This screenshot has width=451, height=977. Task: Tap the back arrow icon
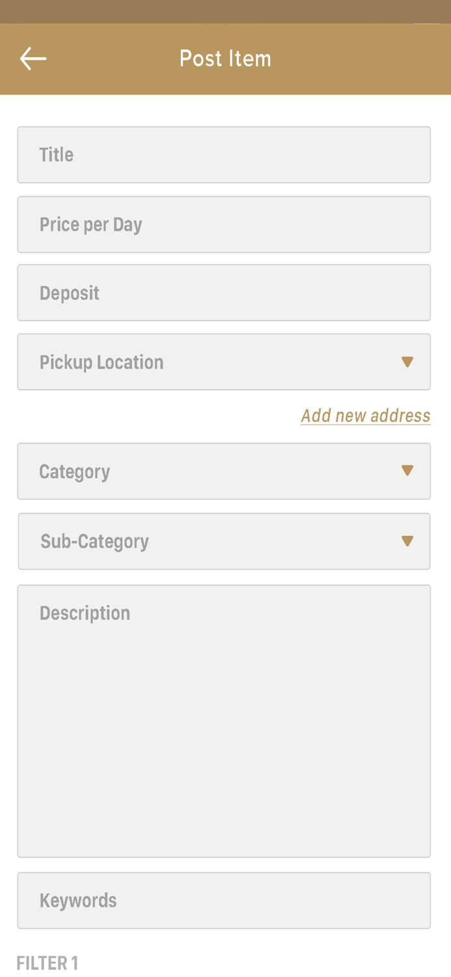click(33, 59)
